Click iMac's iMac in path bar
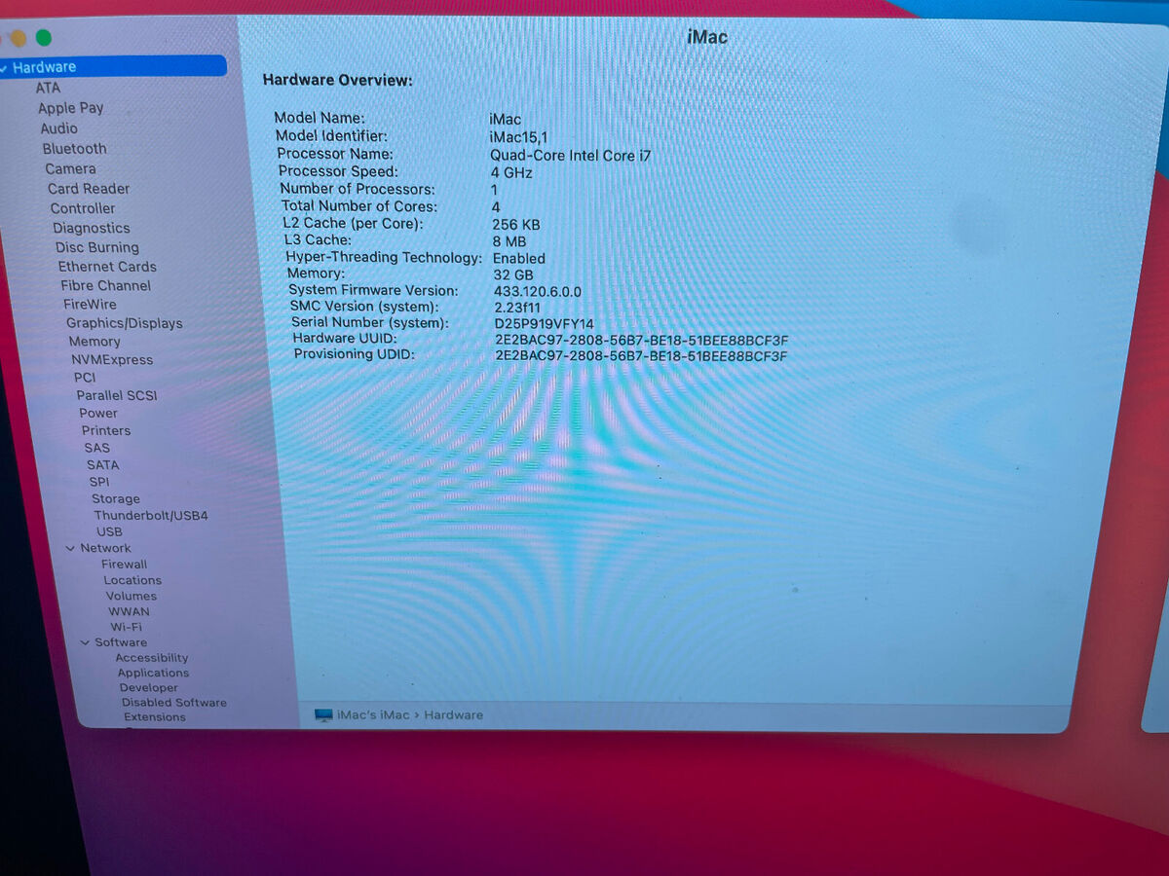Screen dimensions: 1169x876 (373, 715)
